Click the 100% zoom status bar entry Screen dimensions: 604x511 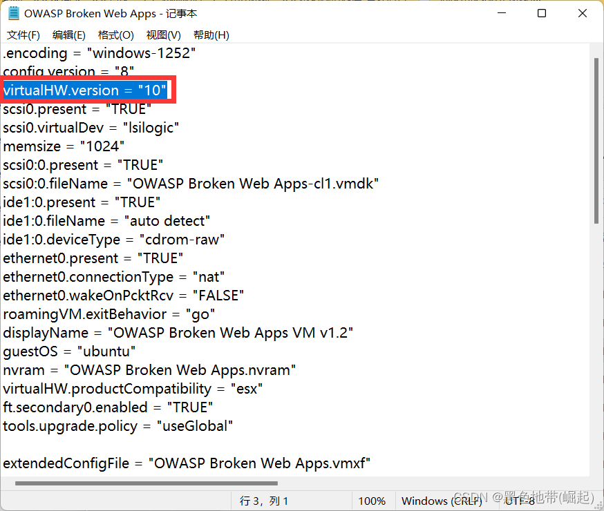tap(372, 501)
